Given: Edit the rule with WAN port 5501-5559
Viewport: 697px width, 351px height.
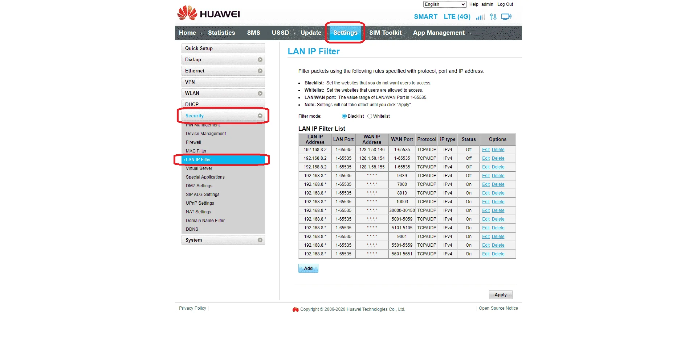Looking at the screenshot, I should (486, 245).
